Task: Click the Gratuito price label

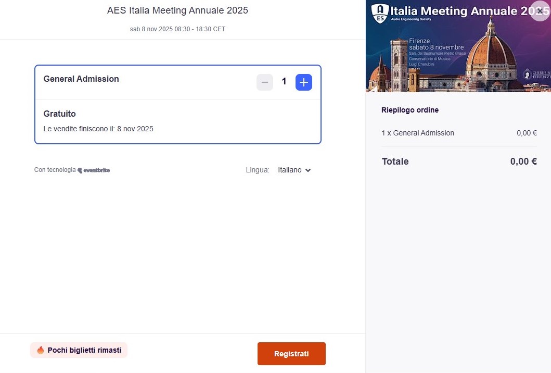Action: pos(60,114)
